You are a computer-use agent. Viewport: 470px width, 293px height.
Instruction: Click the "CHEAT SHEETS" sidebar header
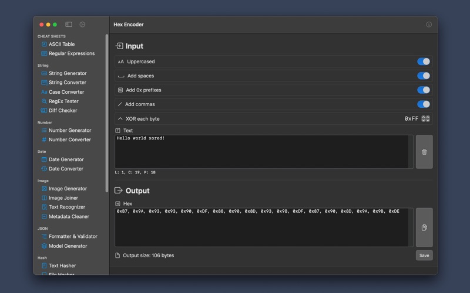tap(52, 36)
